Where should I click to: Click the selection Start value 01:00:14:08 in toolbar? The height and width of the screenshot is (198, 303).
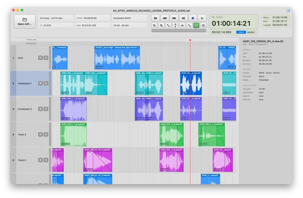(280, 17)
